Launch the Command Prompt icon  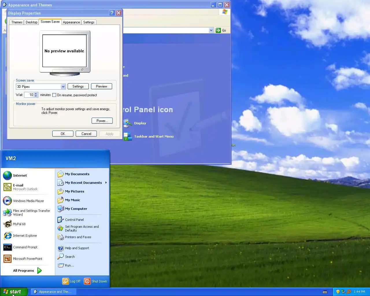pyautogui.click(x=7, y=247)
